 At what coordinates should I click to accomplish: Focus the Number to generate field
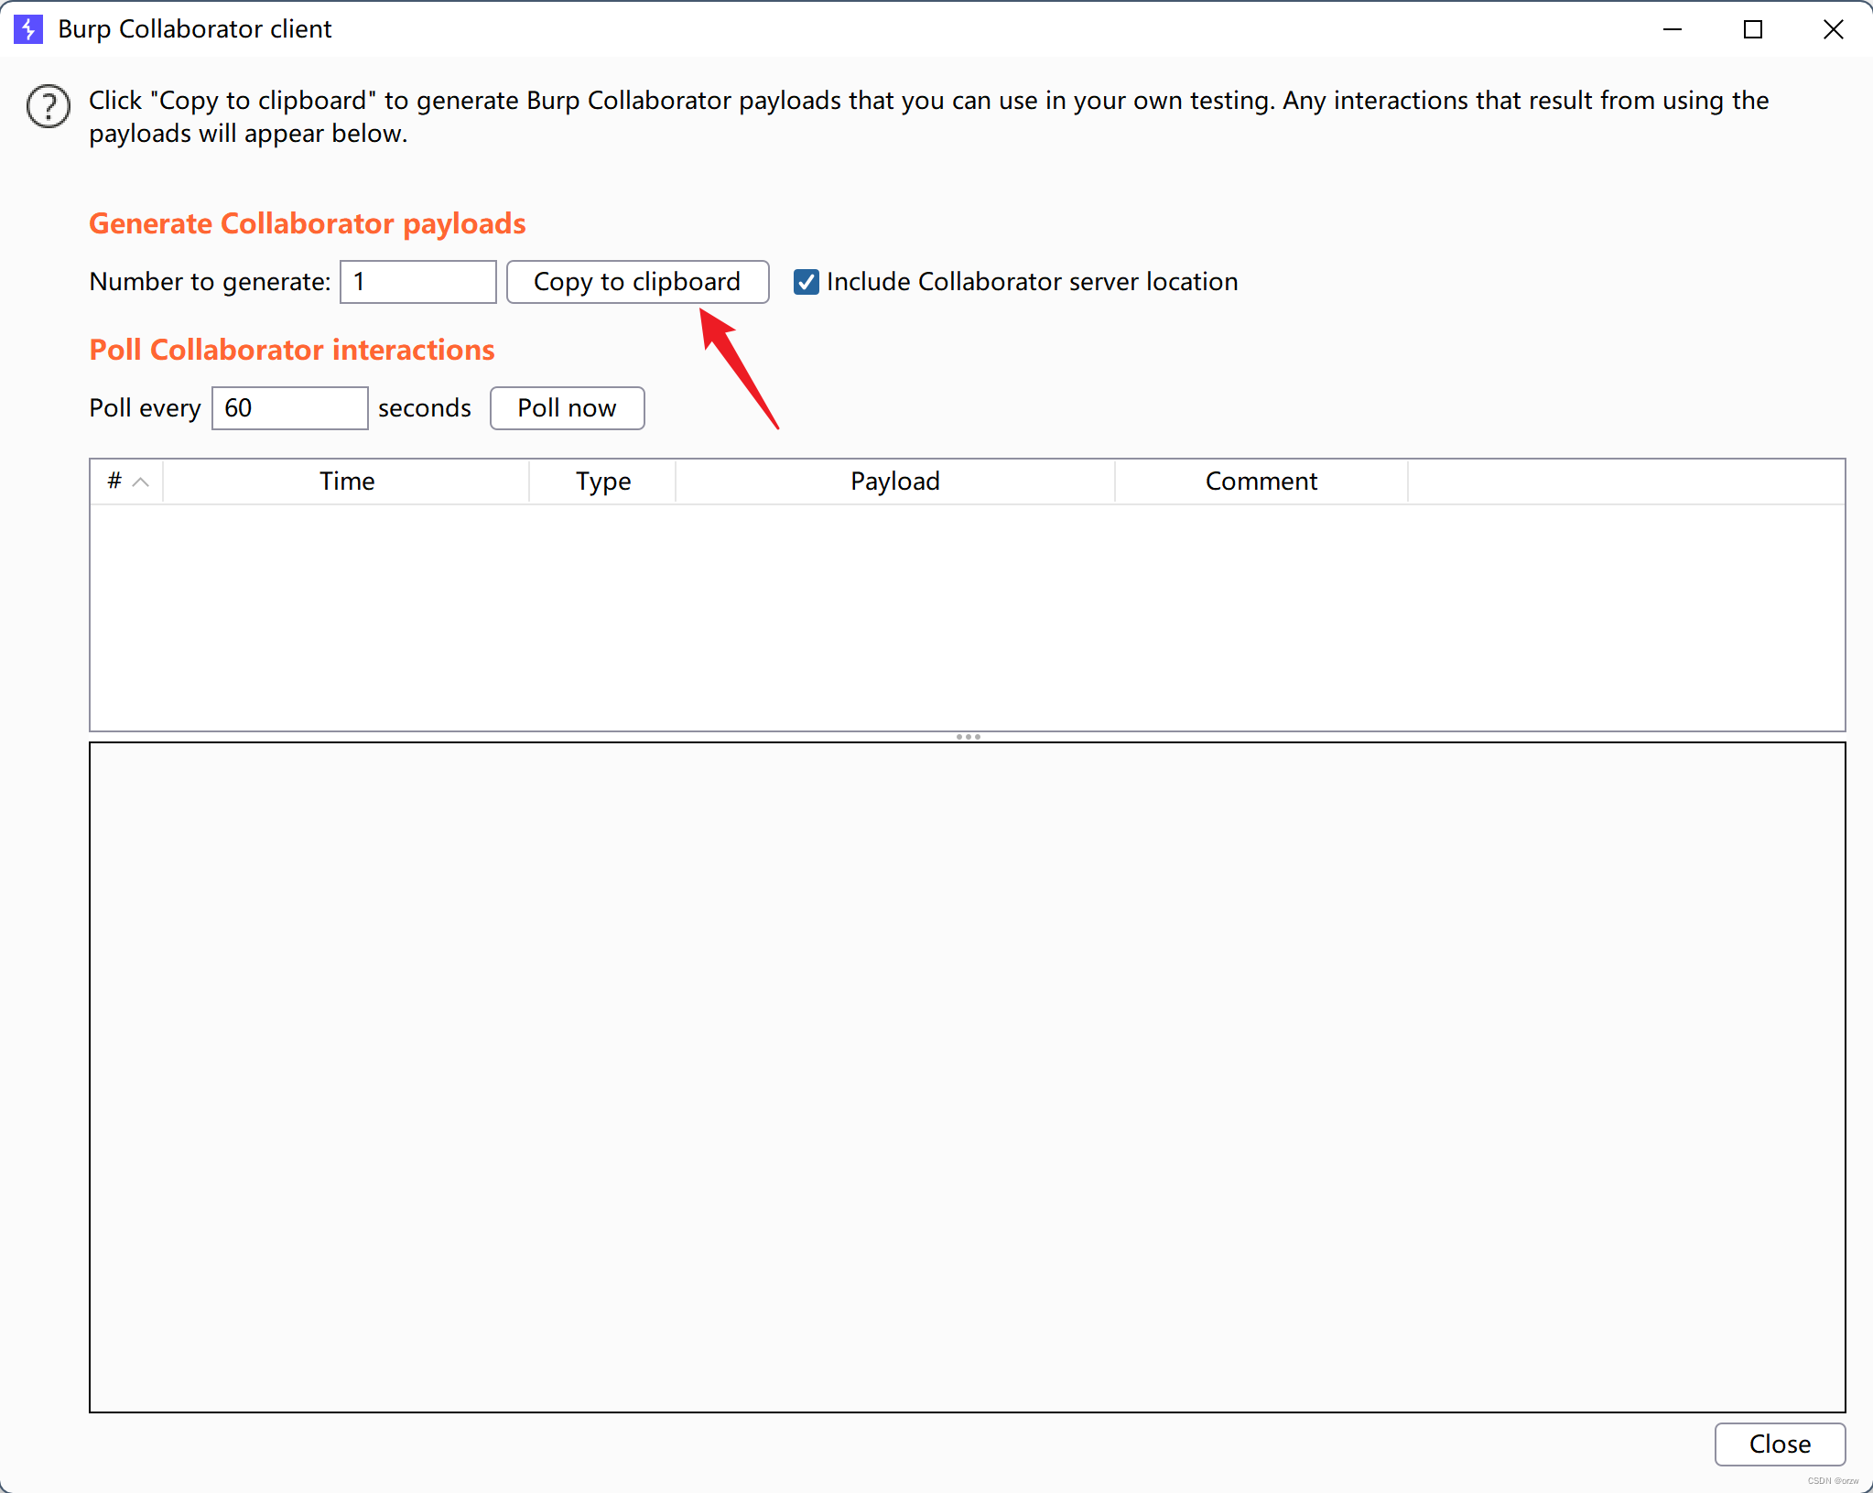pyautogui.click(x=418, y=282)
